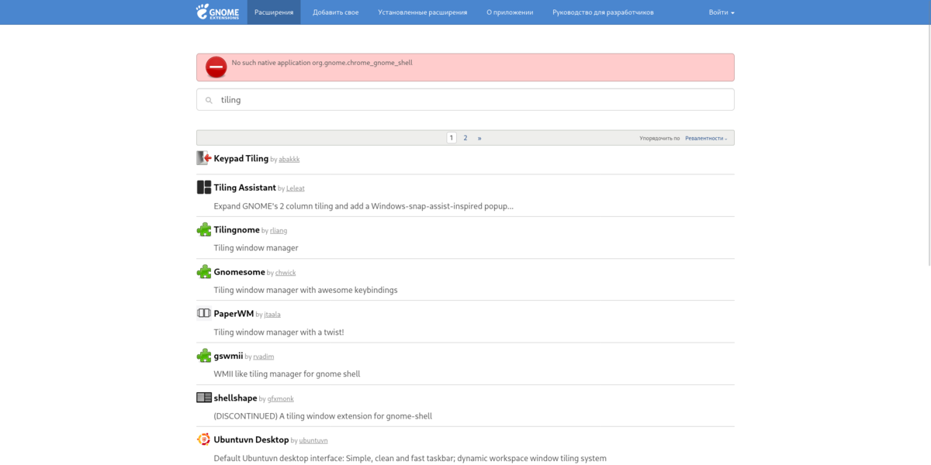View author rliang profile
This screenshot has height=465, width=931.
pyautogui.click(x=279, y=230)
